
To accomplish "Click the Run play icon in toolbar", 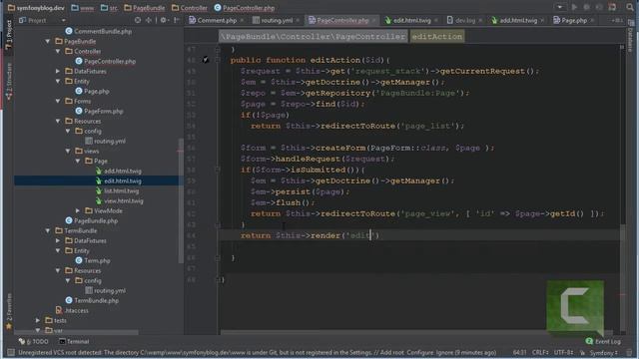I will click(574, 7).
